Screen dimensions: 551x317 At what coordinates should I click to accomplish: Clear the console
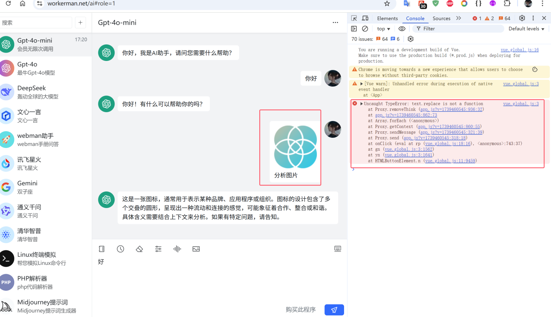(365, 28)
